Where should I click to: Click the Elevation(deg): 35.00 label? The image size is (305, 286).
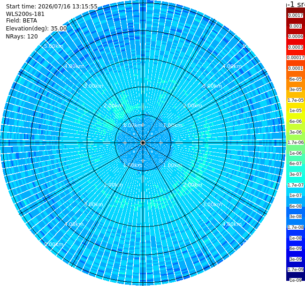coord(37,29)
